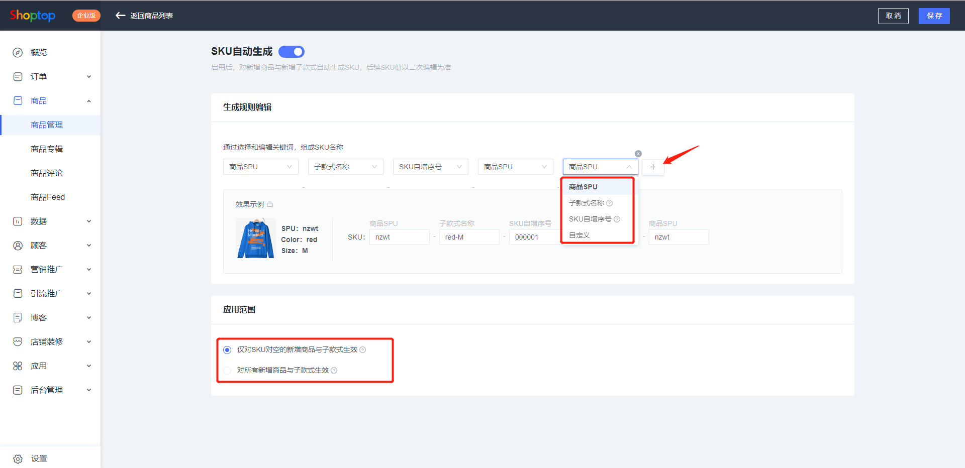This screenshot has width=965, height=468.
Task: Open 商品专辑 in the sidebar
Action: (47, 149)
